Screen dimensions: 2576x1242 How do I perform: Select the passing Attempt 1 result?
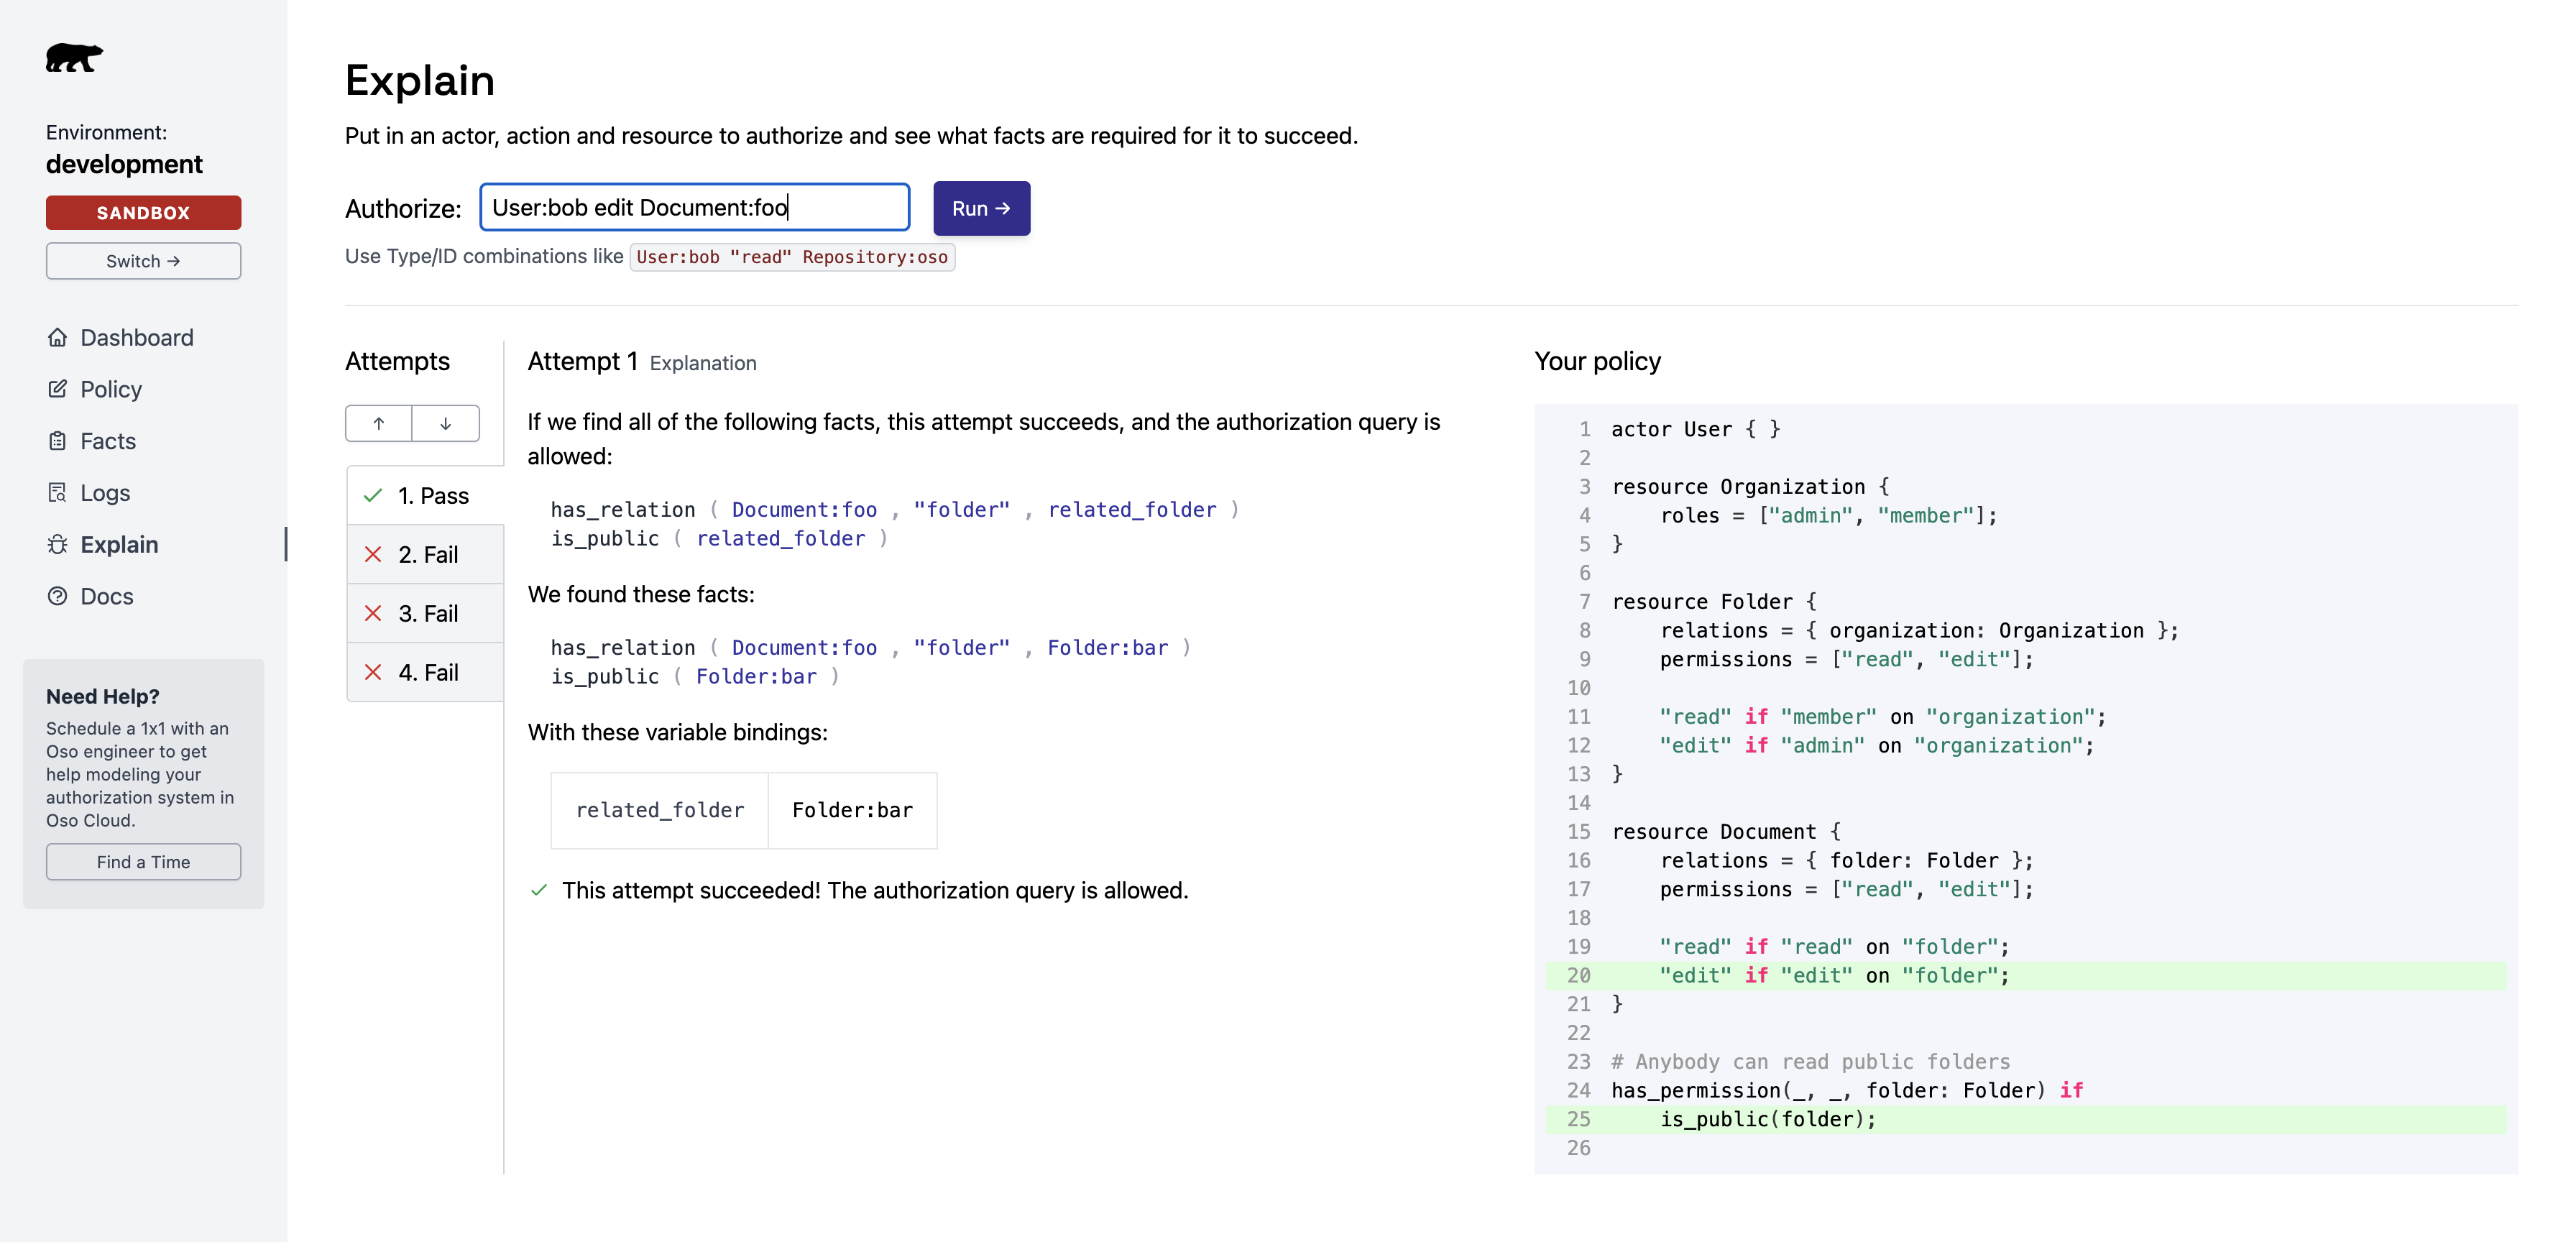coord(415,493)
